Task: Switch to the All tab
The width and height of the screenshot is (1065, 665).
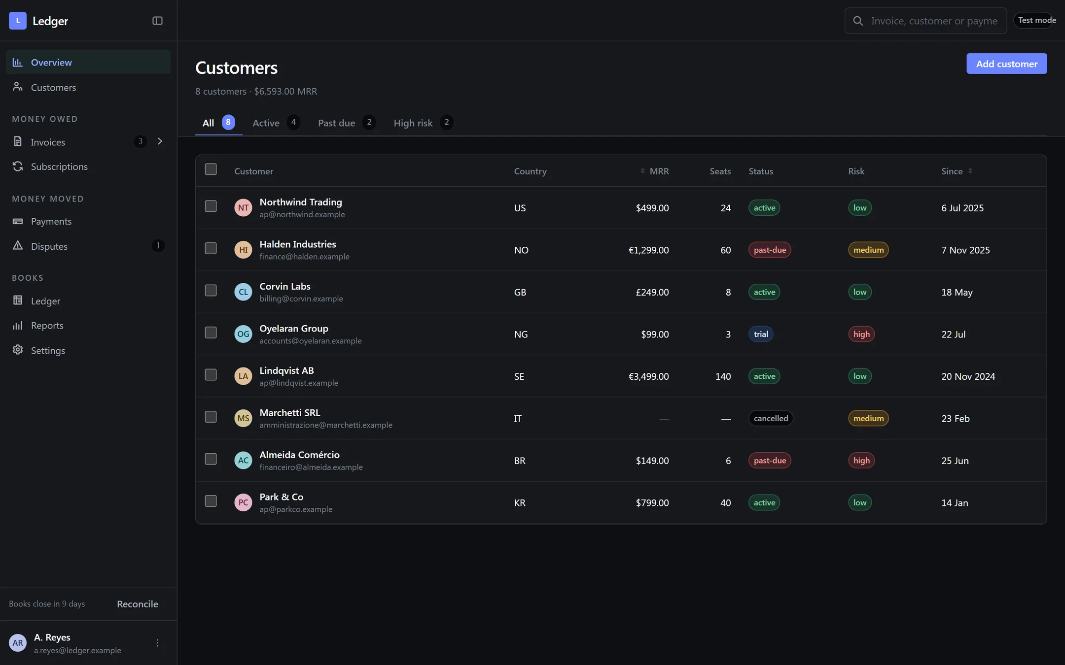Action: (218, 123)
